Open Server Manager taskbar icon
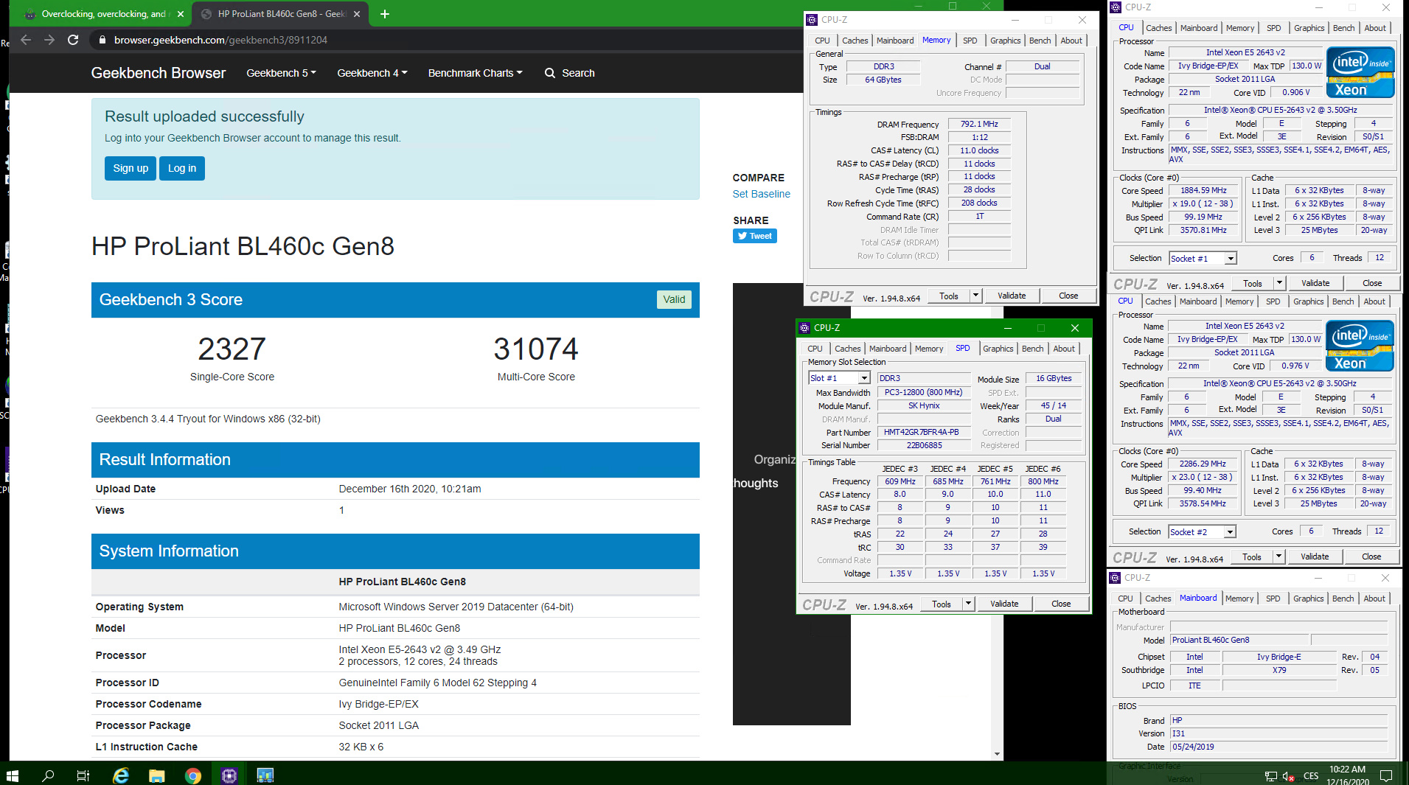This screenshot has height=785, width=1409. coord(265,775)
